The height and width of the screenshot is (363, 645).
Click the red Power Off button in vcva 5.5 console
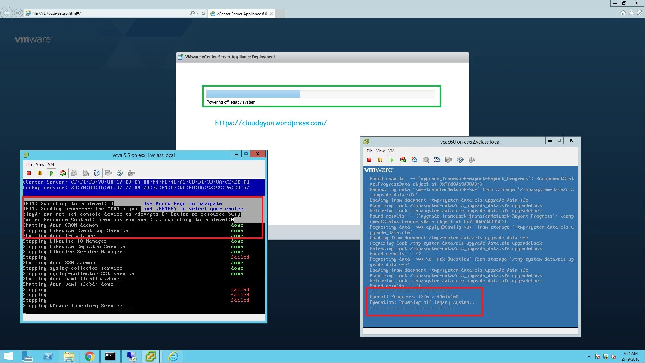(29, 173)
